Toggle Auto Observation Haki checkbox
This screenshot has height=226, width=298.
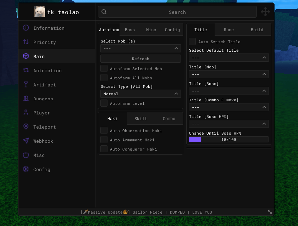click(x=104, y=131)
